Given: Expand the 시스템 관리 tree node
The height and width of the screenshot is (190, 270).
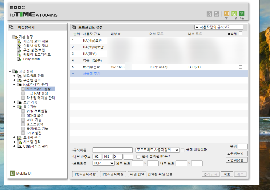Looking at the screenshot, I should pos(14,142).
